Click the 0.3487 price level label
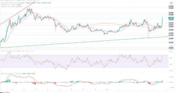177x93 pixels. (x=171, y=38)
